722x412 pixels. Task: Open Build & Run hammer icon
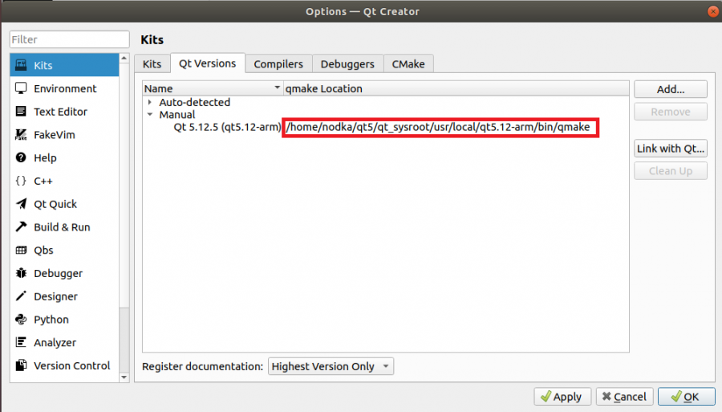pyautogui.click(x=21, y=226)
